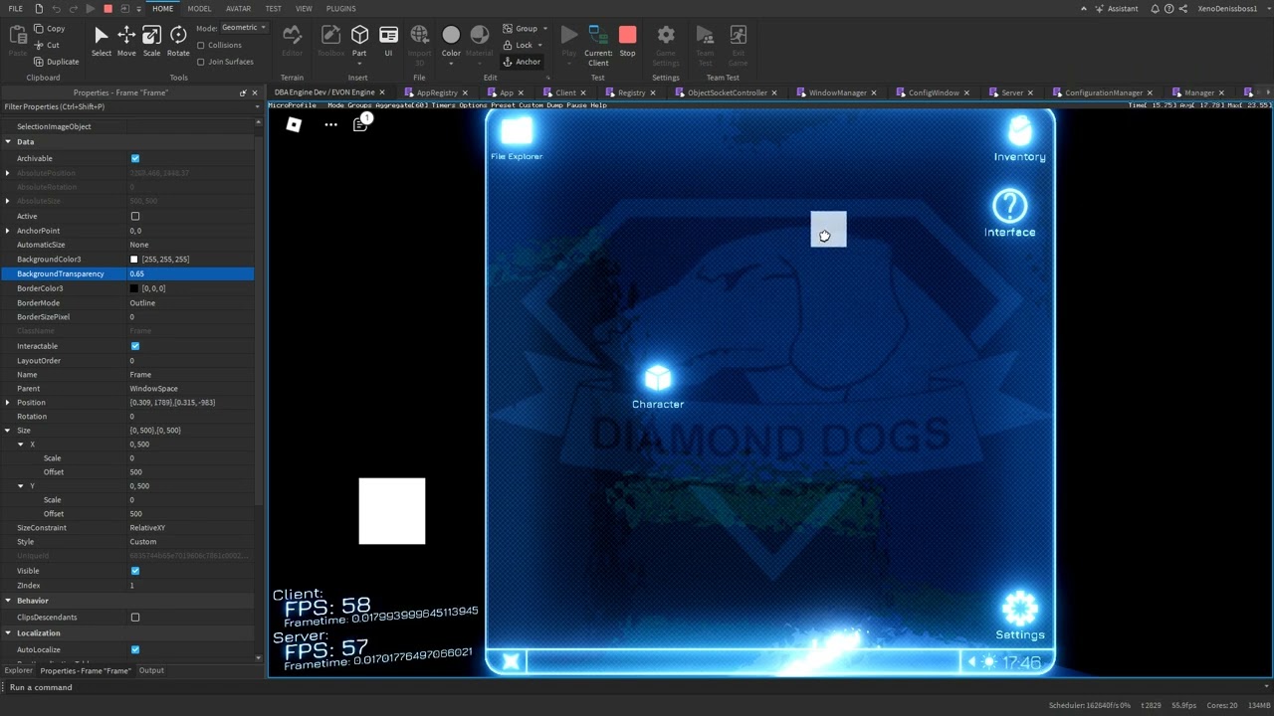Activate the Scale tool
Viewport: 1274px width, 716px height.
coord(151,41)
